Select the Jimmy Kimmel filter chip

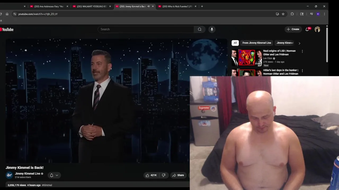pyautogui.click(x=285, y=43)
